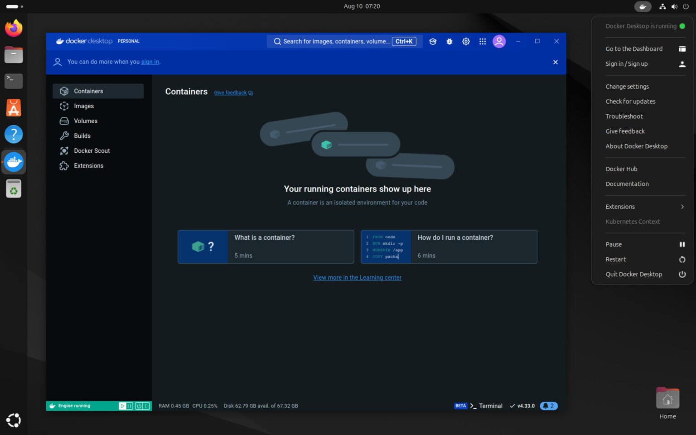696x435 pixels.
Task: Choose Troubleshoot in the whale menu
Action: click(x=624, y=116)
